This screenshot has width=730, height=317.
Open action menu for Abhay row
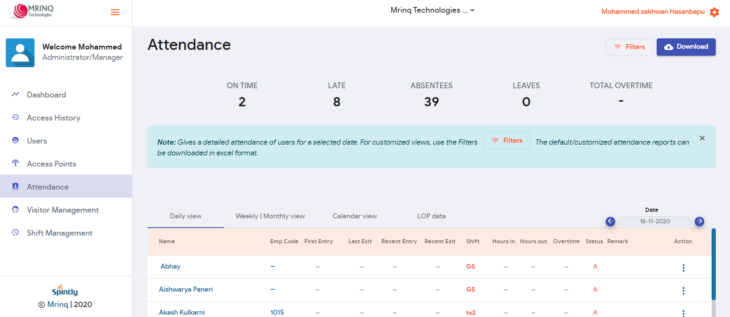pos(683,267)
